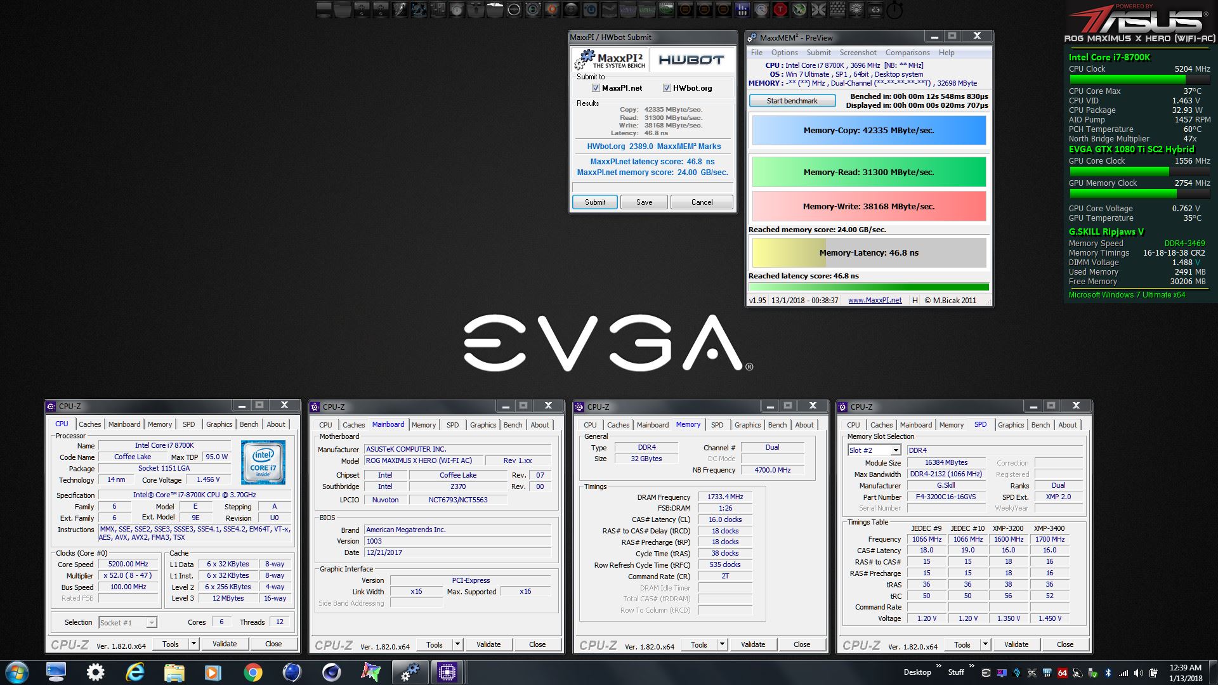Open the File menu in MaxxMEM²
The height and width of the screenshot is (685, 1218).
click(x=757, y=53)
